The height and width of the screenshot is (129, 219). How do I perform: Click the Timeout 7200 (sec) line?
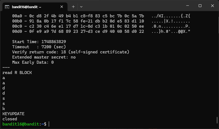[x=39, y=47]
